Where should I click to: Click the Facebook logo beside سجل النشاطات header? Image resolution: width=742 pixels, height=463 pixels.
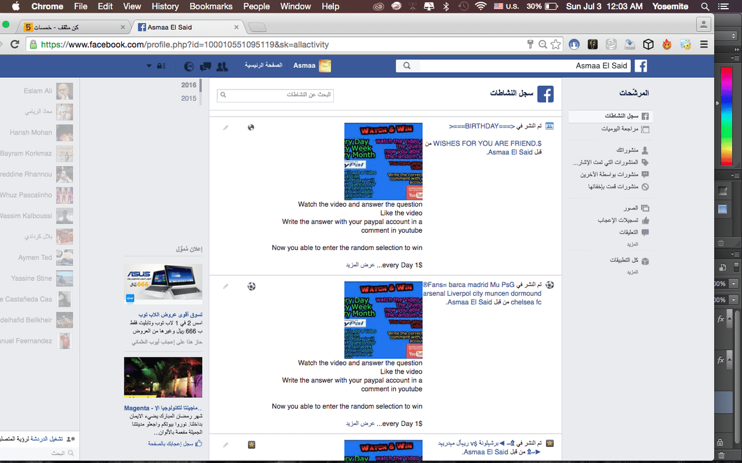pyautogui.click(x=545, y=94)
